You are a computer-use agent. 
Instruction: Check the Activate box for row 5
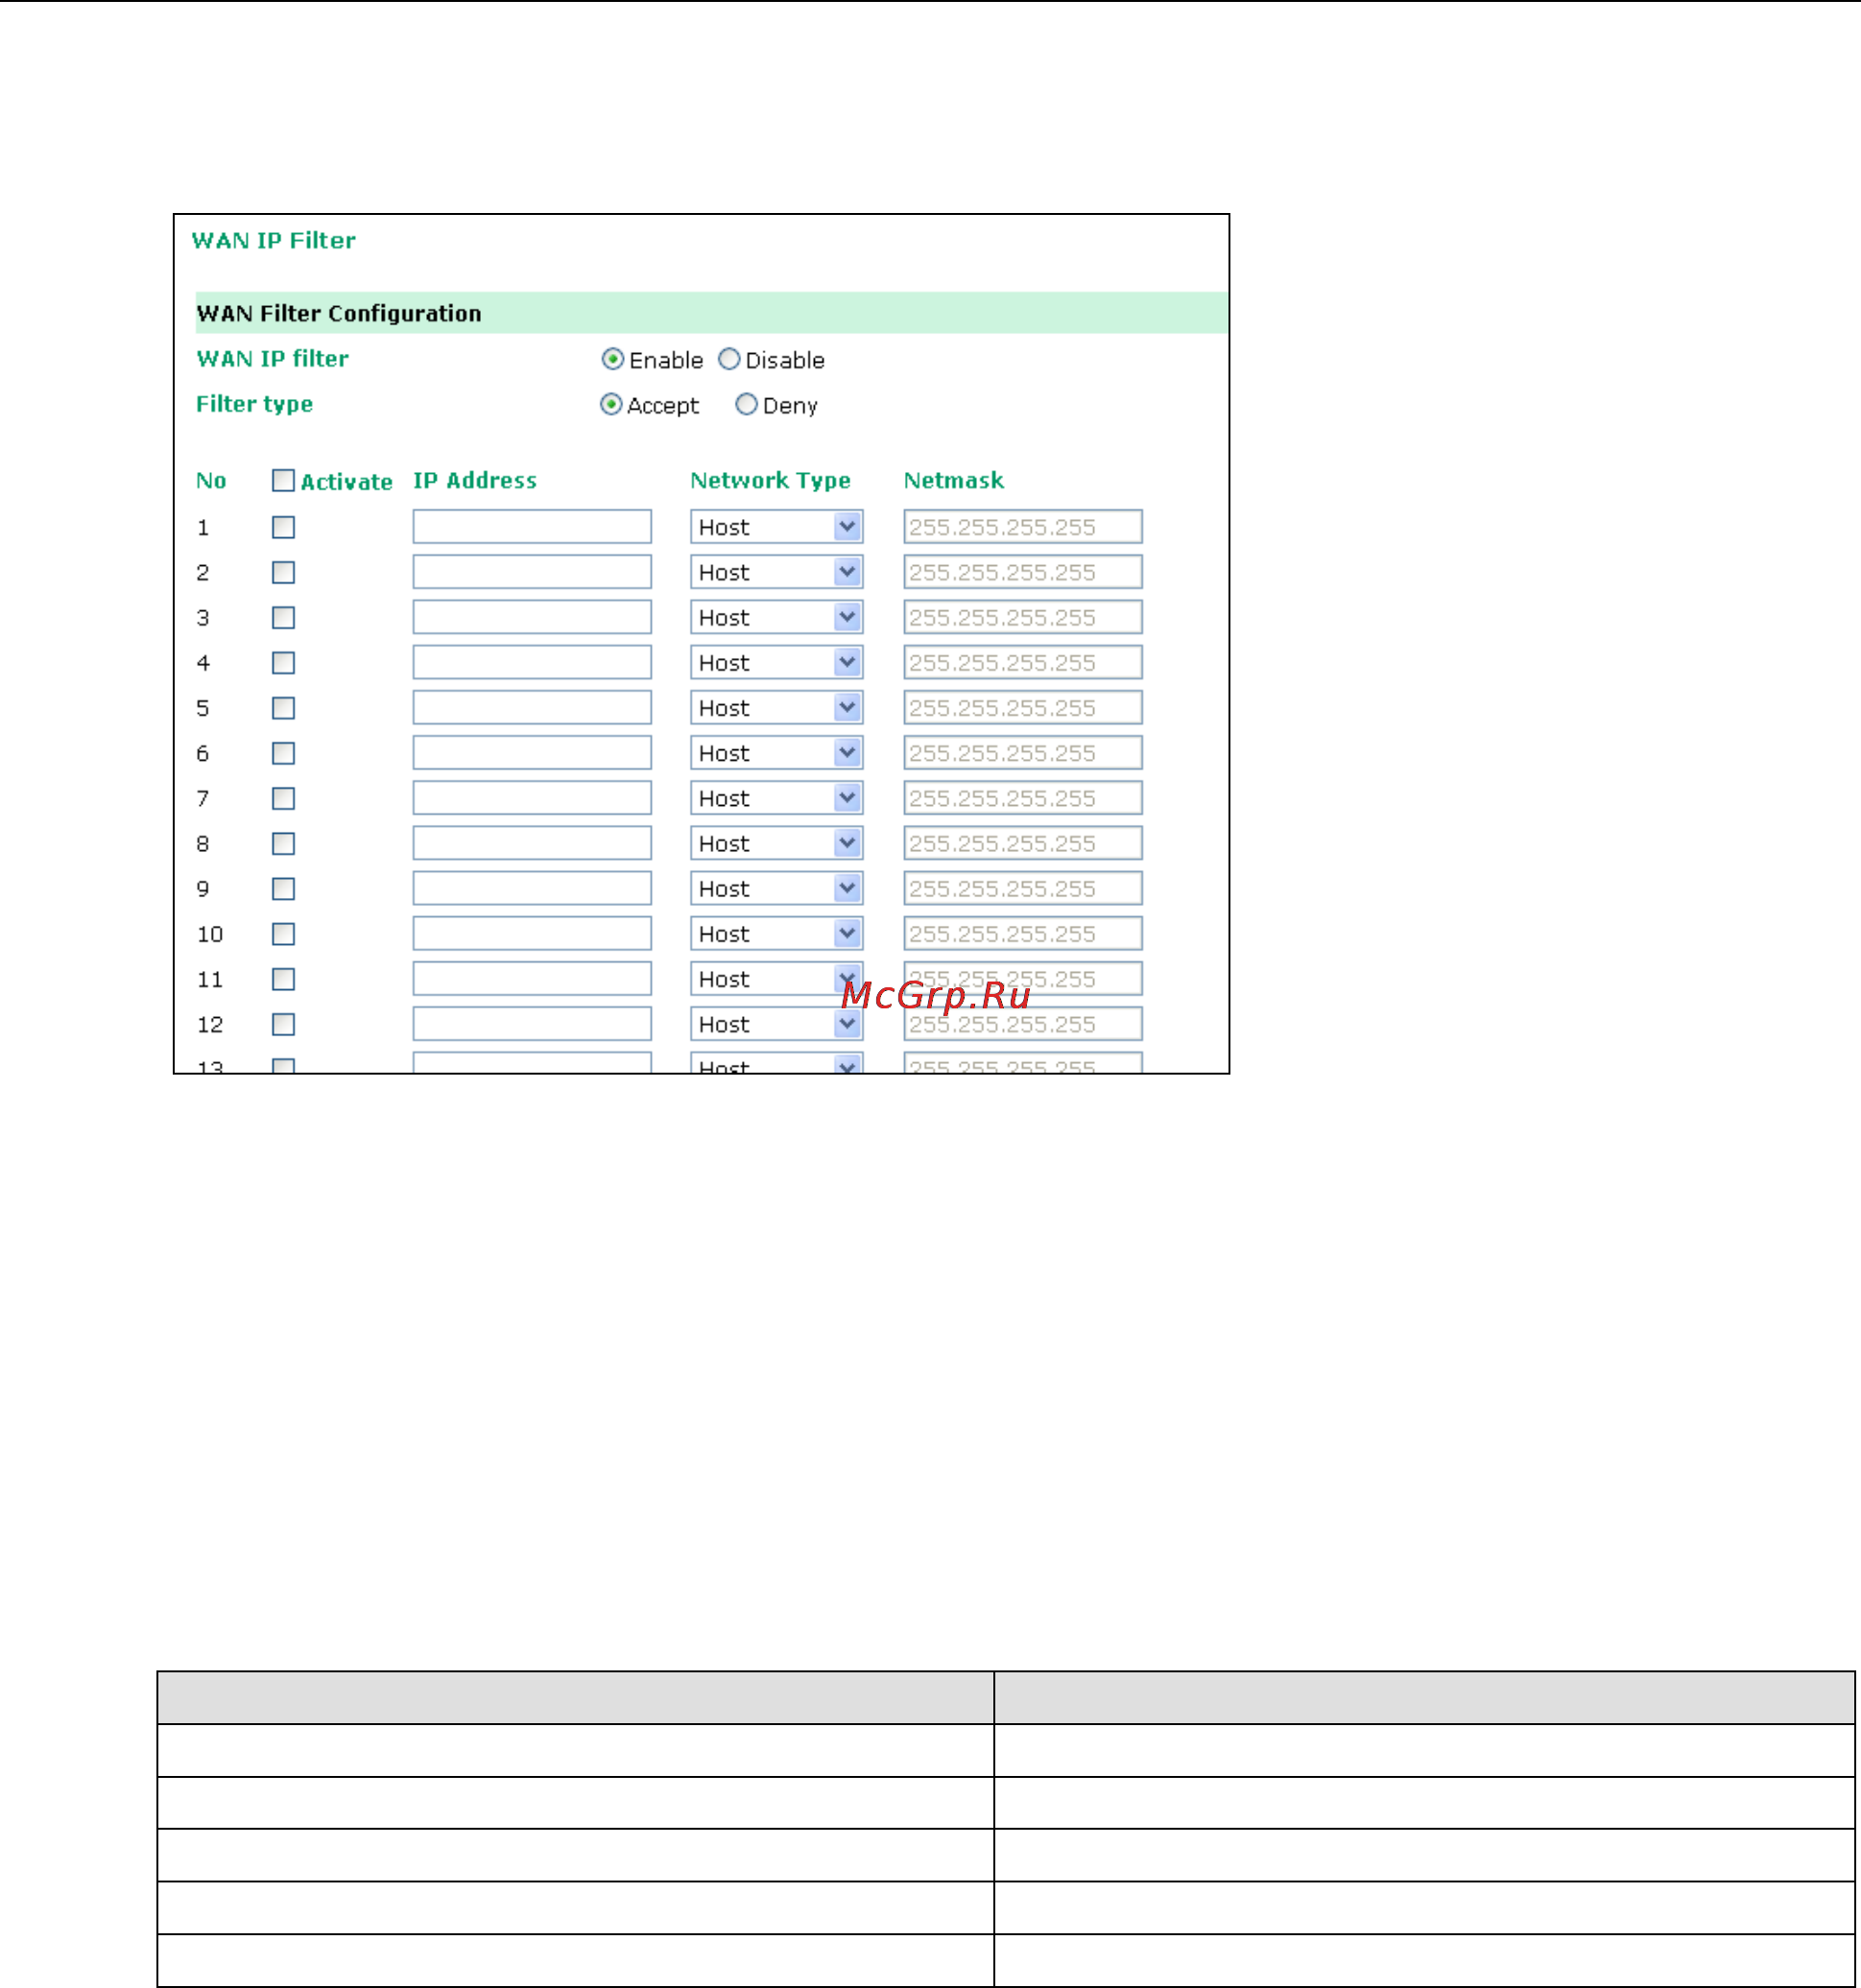point(283,708)
